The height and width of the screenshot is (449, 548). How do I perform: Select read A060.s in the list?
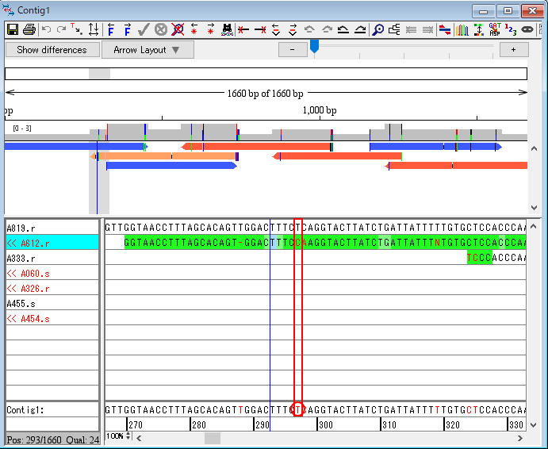pyautogui.click(x=52, y=273)
